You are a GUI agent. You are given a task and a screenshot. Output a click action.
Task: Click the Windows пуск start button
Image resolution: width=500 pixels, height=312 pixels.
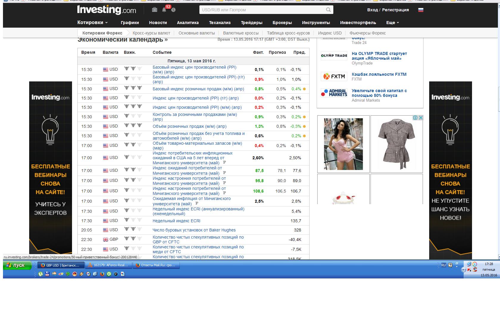17,265
